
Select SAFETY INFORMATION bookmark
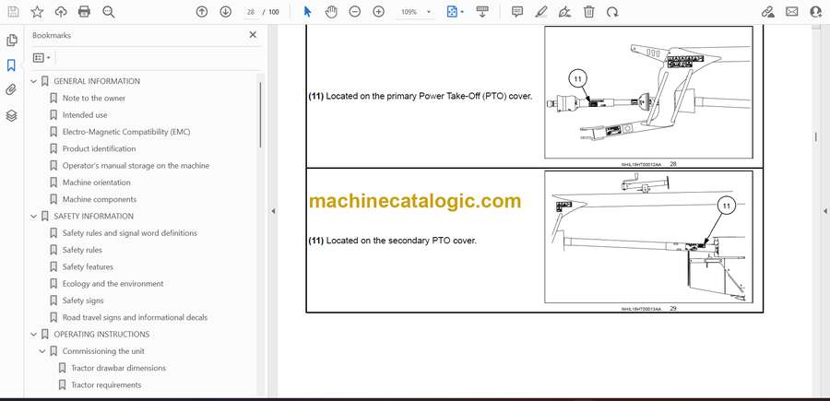94,217
